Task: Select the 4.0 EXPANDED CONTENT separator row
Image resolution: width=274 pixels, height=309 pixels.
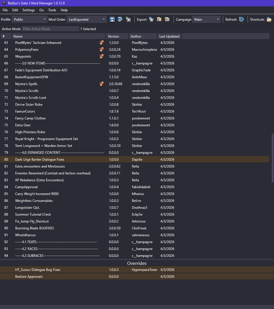Action: click(135, 153)
